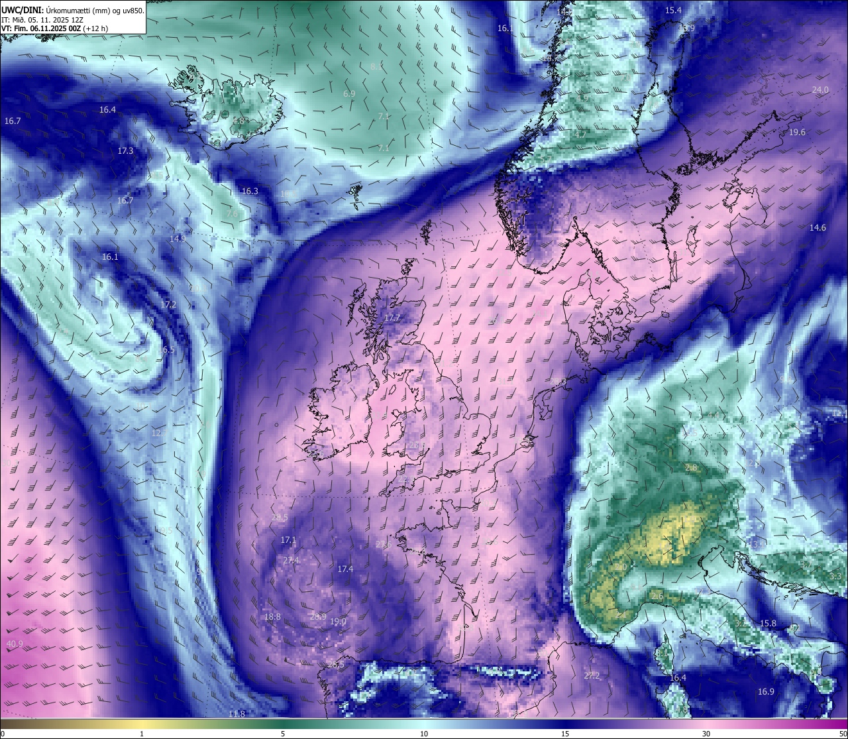
Task: Click the map value "17.7" over Scotland
Action: pos(392,318)
